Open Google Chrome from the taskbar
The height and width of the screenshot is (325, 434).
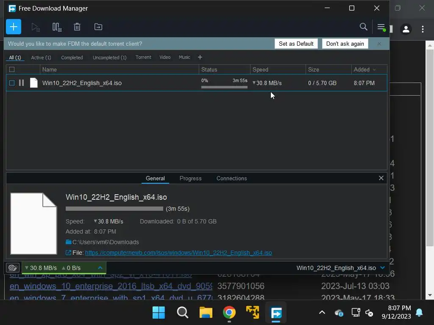coord(229,313)
